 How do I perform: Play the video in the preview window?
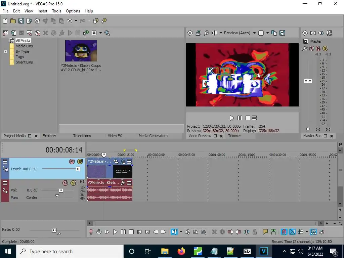pos(232,118)
